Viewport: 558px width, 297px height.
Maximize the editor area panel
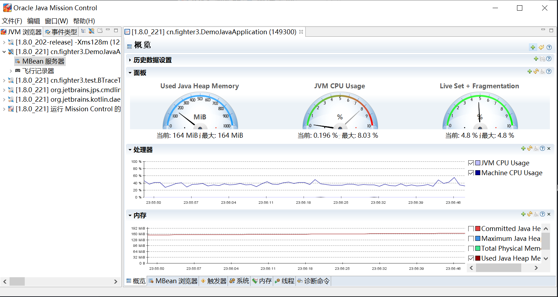point(551,30)
